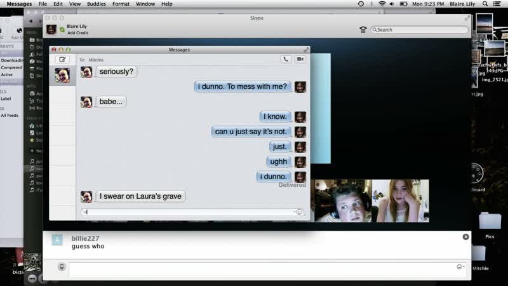Viewport: 508px width, 286px height.
Task: Open Notification Center list icon
Action: 497,4
